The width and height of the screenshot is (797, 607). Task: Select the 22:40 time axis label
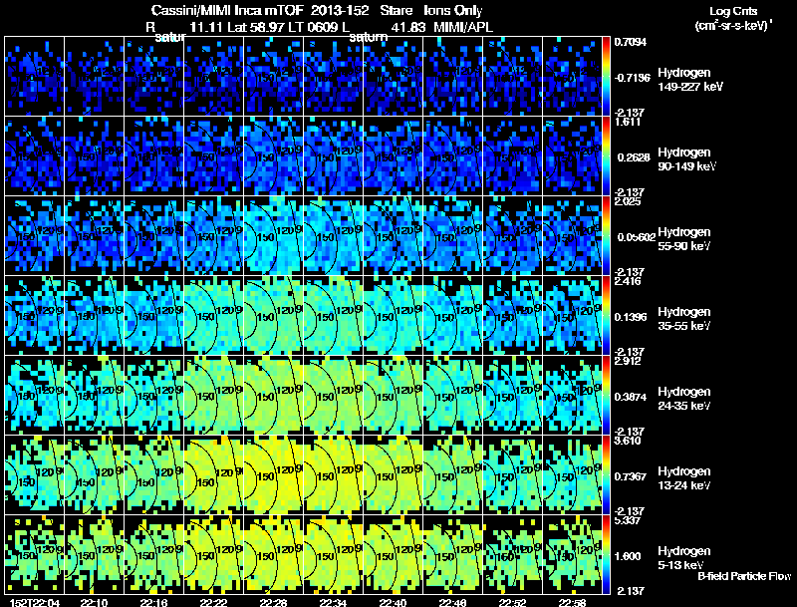click(x=393, y=603)
